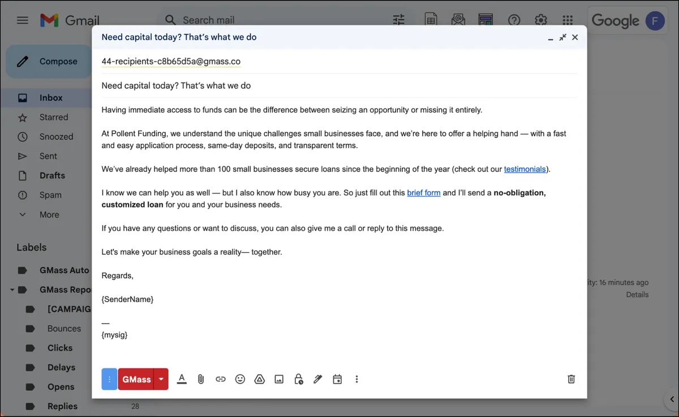Open the Google apps grid
The image size is (679, 417).
pyautogui.click(x=568, y=20)
